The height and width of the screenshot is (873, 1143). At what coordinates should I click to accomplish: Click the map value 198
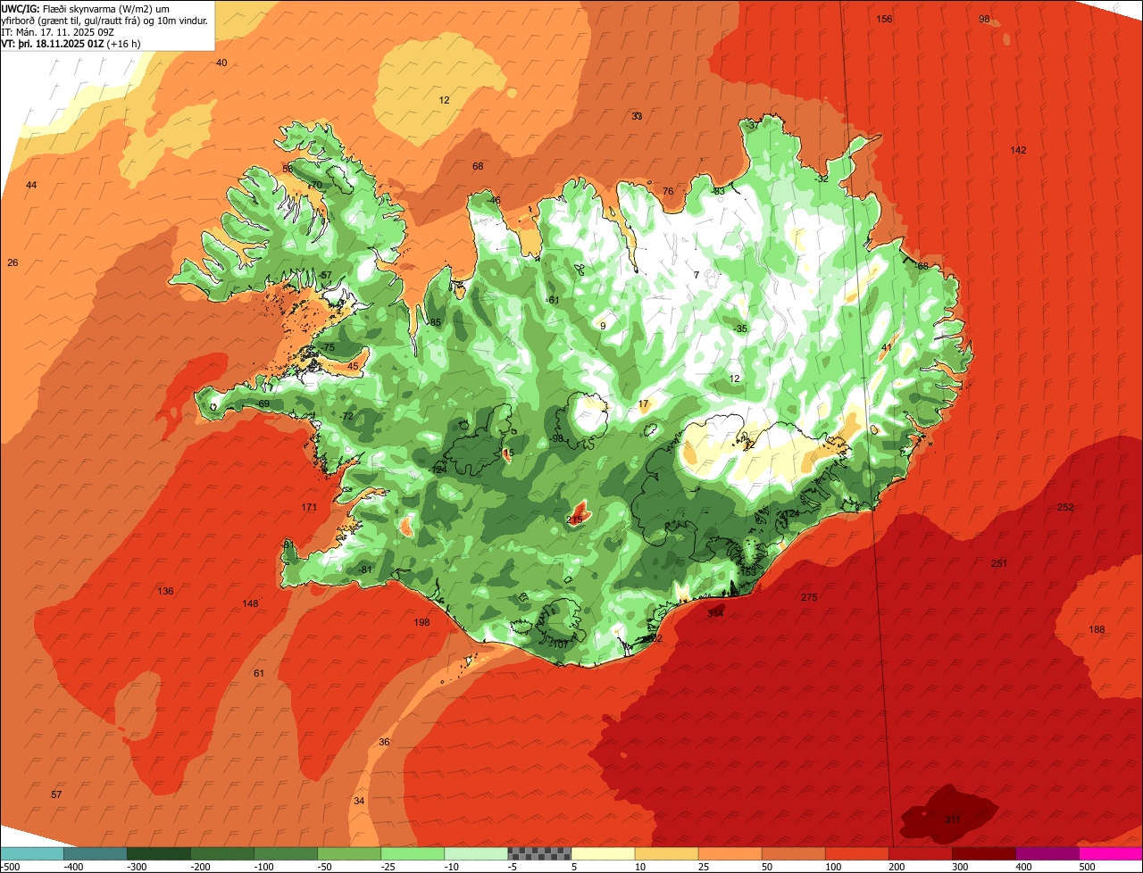[421, 622]
